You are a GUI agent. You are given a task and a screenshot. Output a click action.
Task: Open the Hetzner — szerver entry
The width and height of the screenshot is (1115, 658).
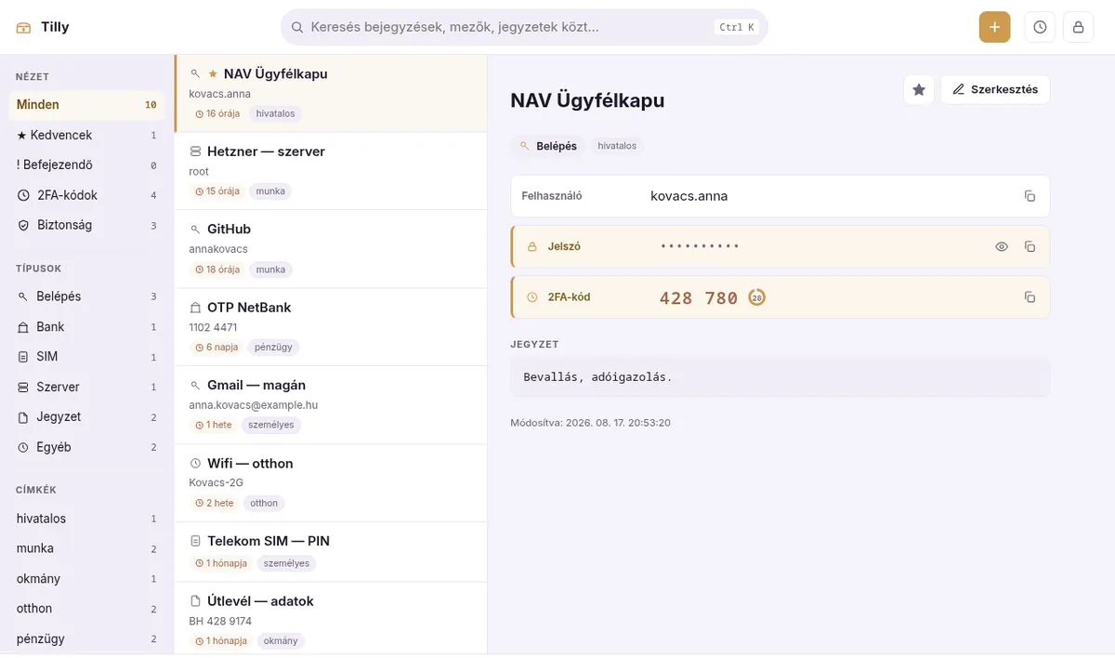[331, 171]
